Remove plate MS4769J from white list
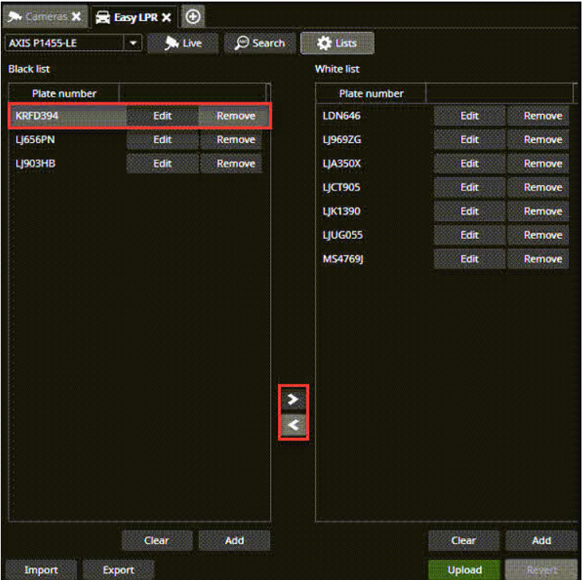The width and height of the screenshot is (583, 580). coord(542,259)
